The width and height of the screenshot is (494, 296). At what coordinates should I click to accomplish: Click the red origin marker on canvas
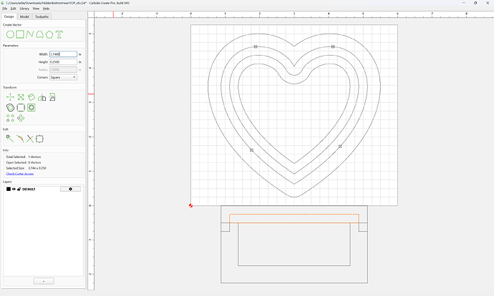coord(190,205)
